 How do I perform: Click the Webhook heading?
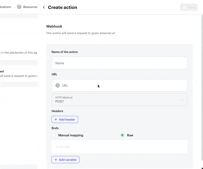(x=54, y=26)
